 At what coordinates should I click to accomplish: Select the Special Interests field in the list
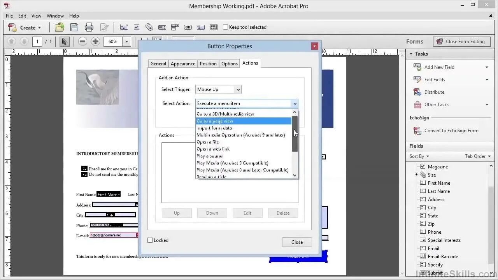click(x=444, y=240)
